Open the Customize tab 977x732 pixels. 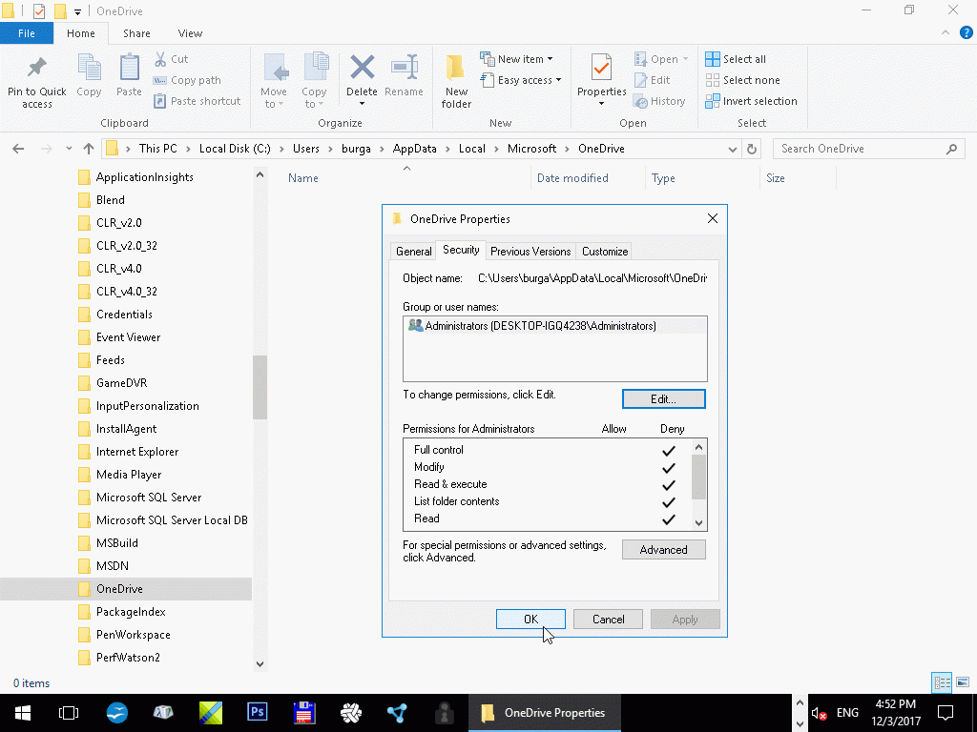[604, 252]
